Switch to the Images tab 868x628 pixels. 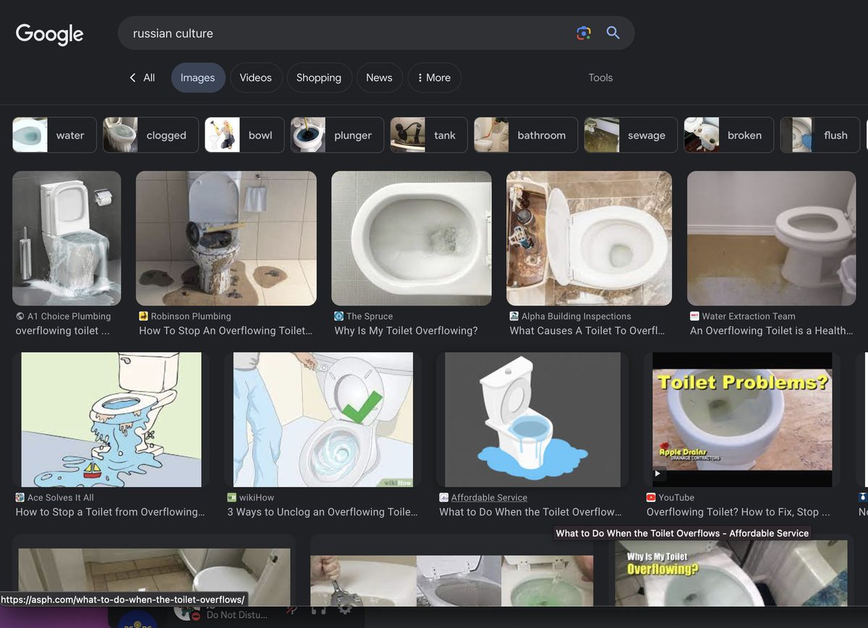point(198,77)
